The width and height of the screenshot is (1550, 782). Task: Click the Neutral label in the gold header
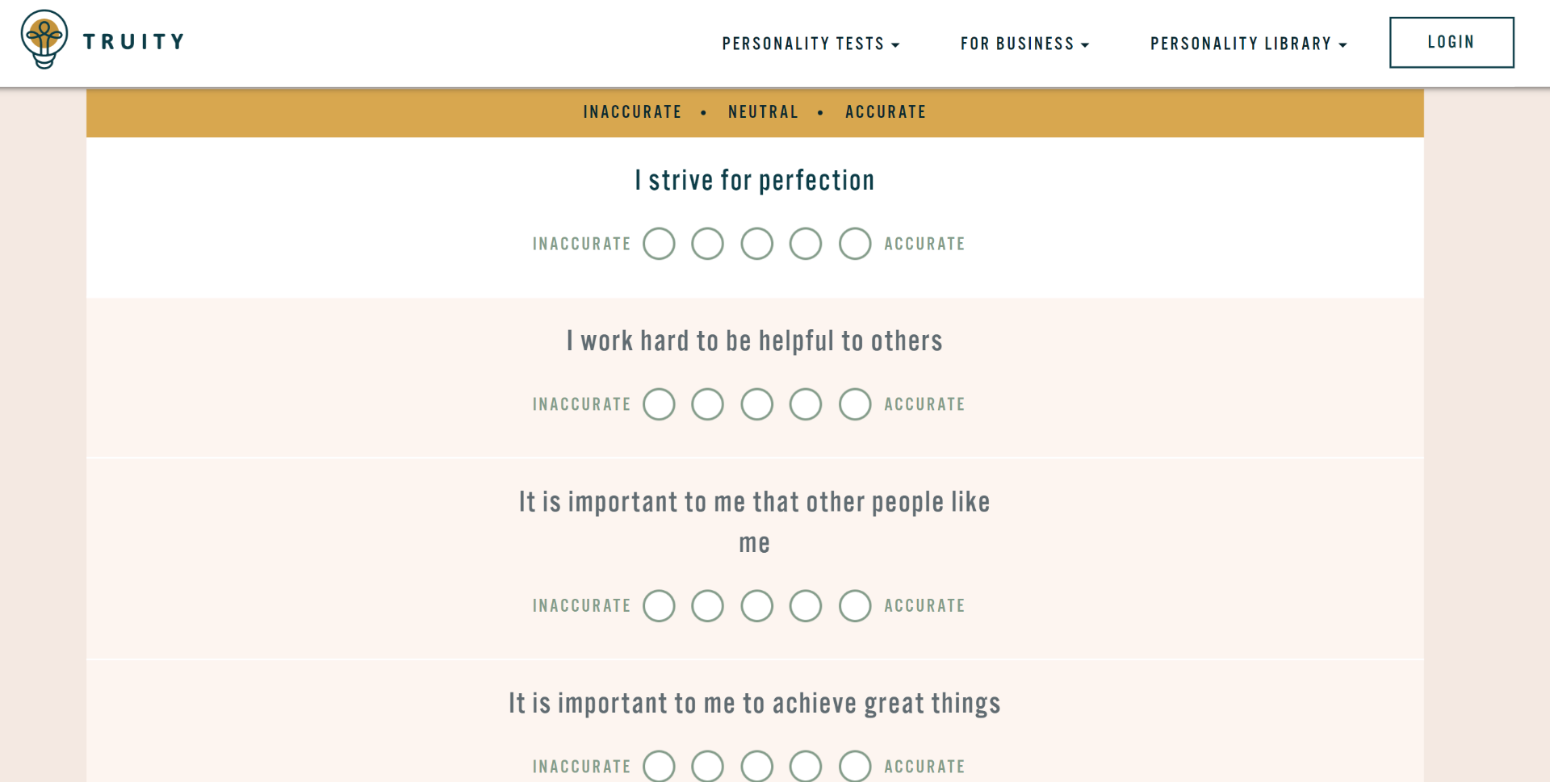(763, 112)
